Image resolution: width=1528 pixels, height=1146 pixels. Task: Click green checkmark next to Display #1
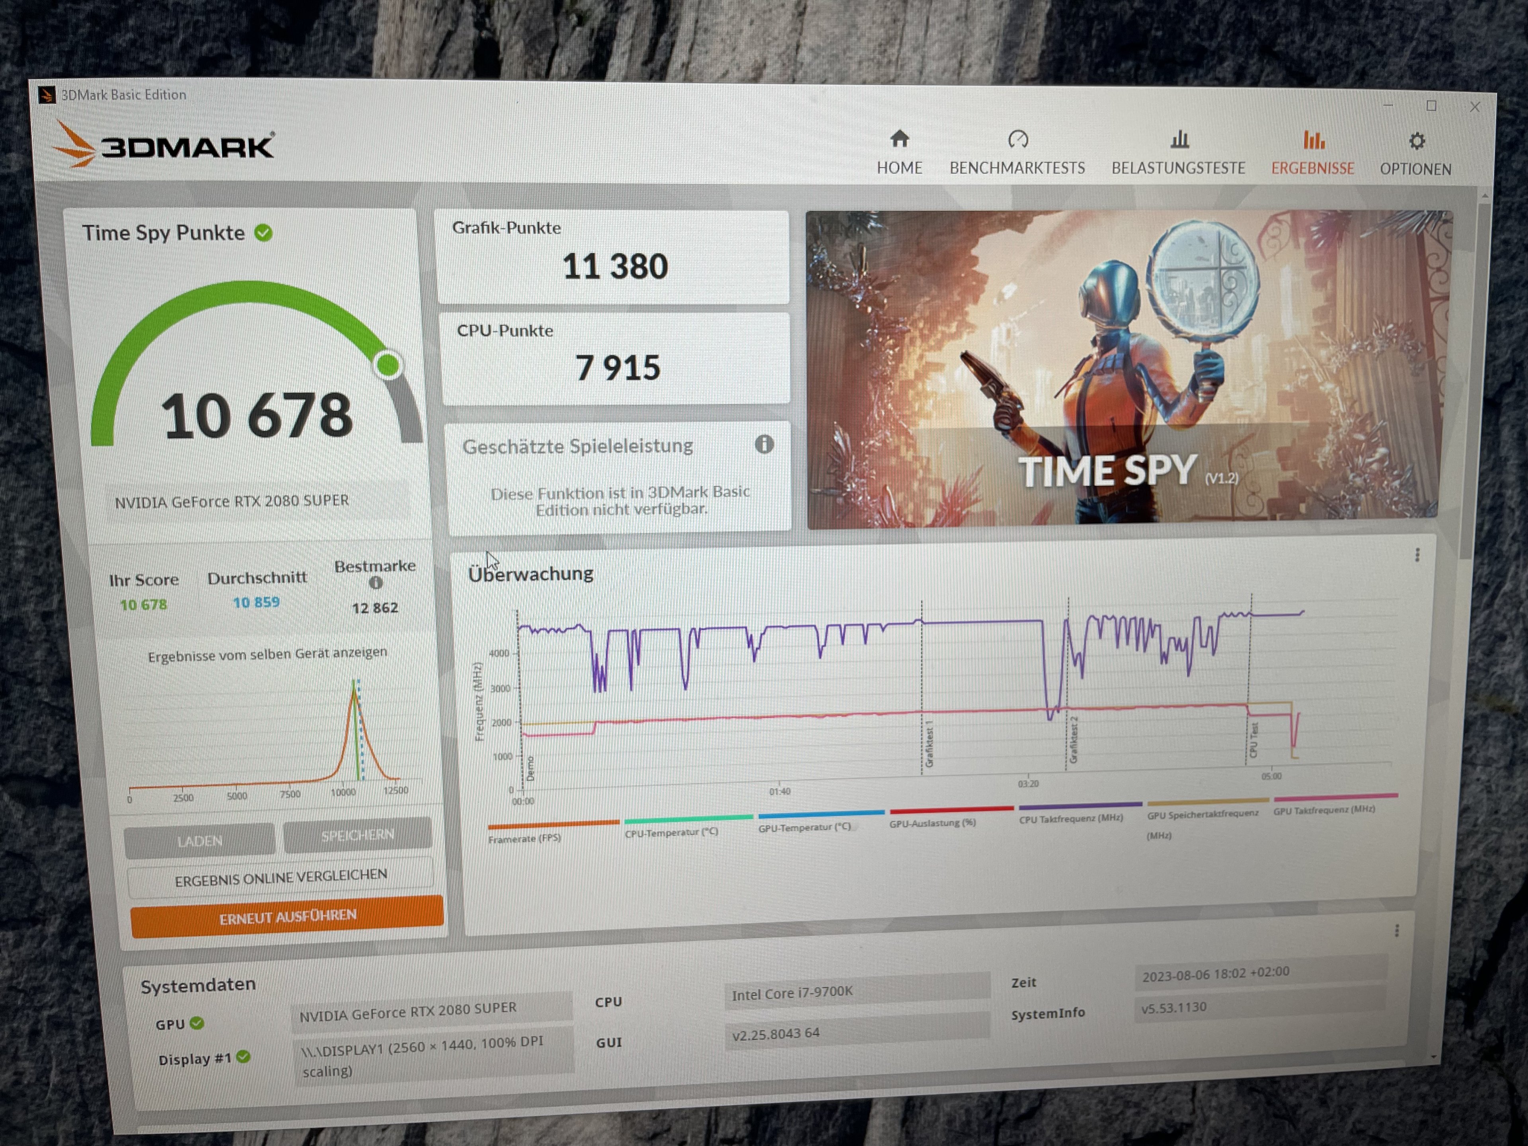click(x=243, y=1057)
